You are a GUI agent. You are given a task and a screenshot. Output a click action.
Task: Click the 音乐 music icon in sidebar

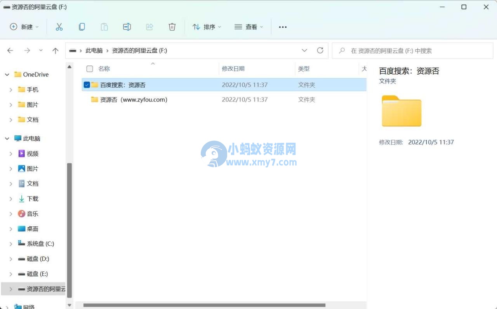[21, 214]
